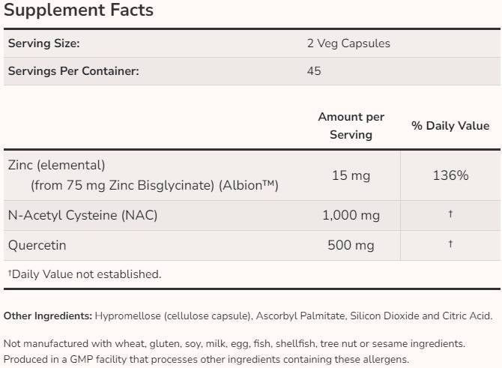This screenshot has width=502, height=368.
Task: Click the Supplement Facts heading
Action: [x=79, y=10]
